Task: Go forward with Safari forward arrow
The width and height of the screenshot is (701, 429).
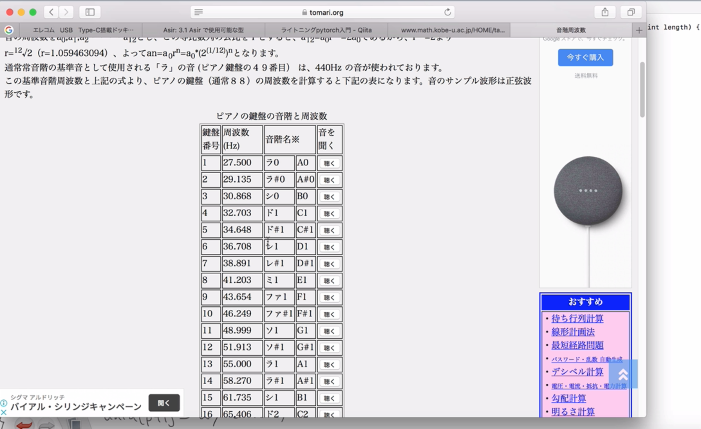Action: [x=66, y=12]
